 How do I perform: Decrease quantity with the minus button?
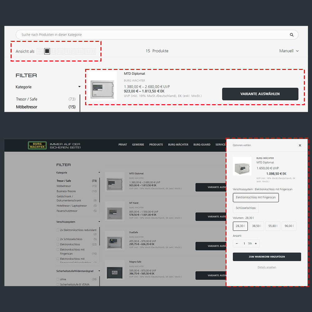(x=237, y=244)
